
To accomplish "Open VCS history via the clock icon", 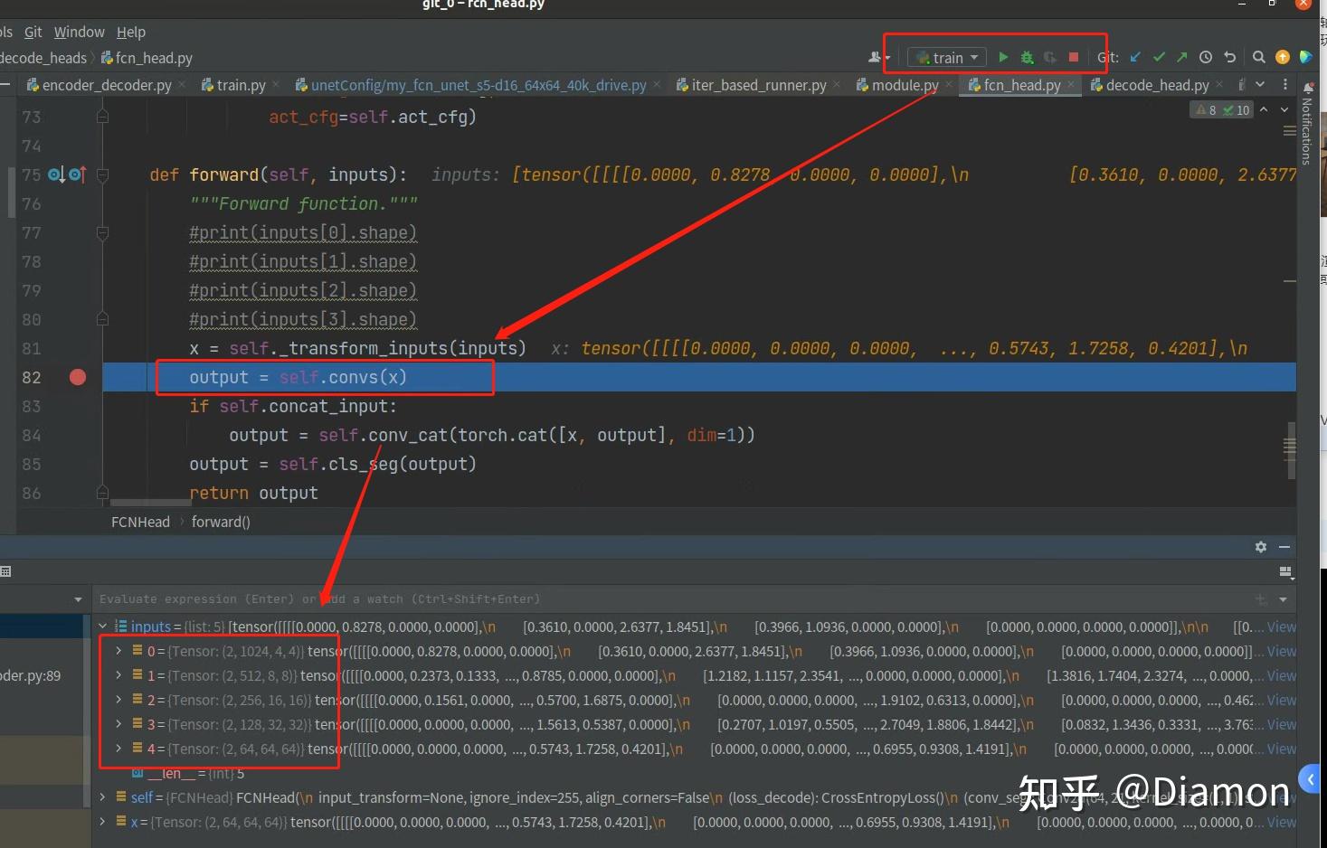I will [x=1205, y=57].
